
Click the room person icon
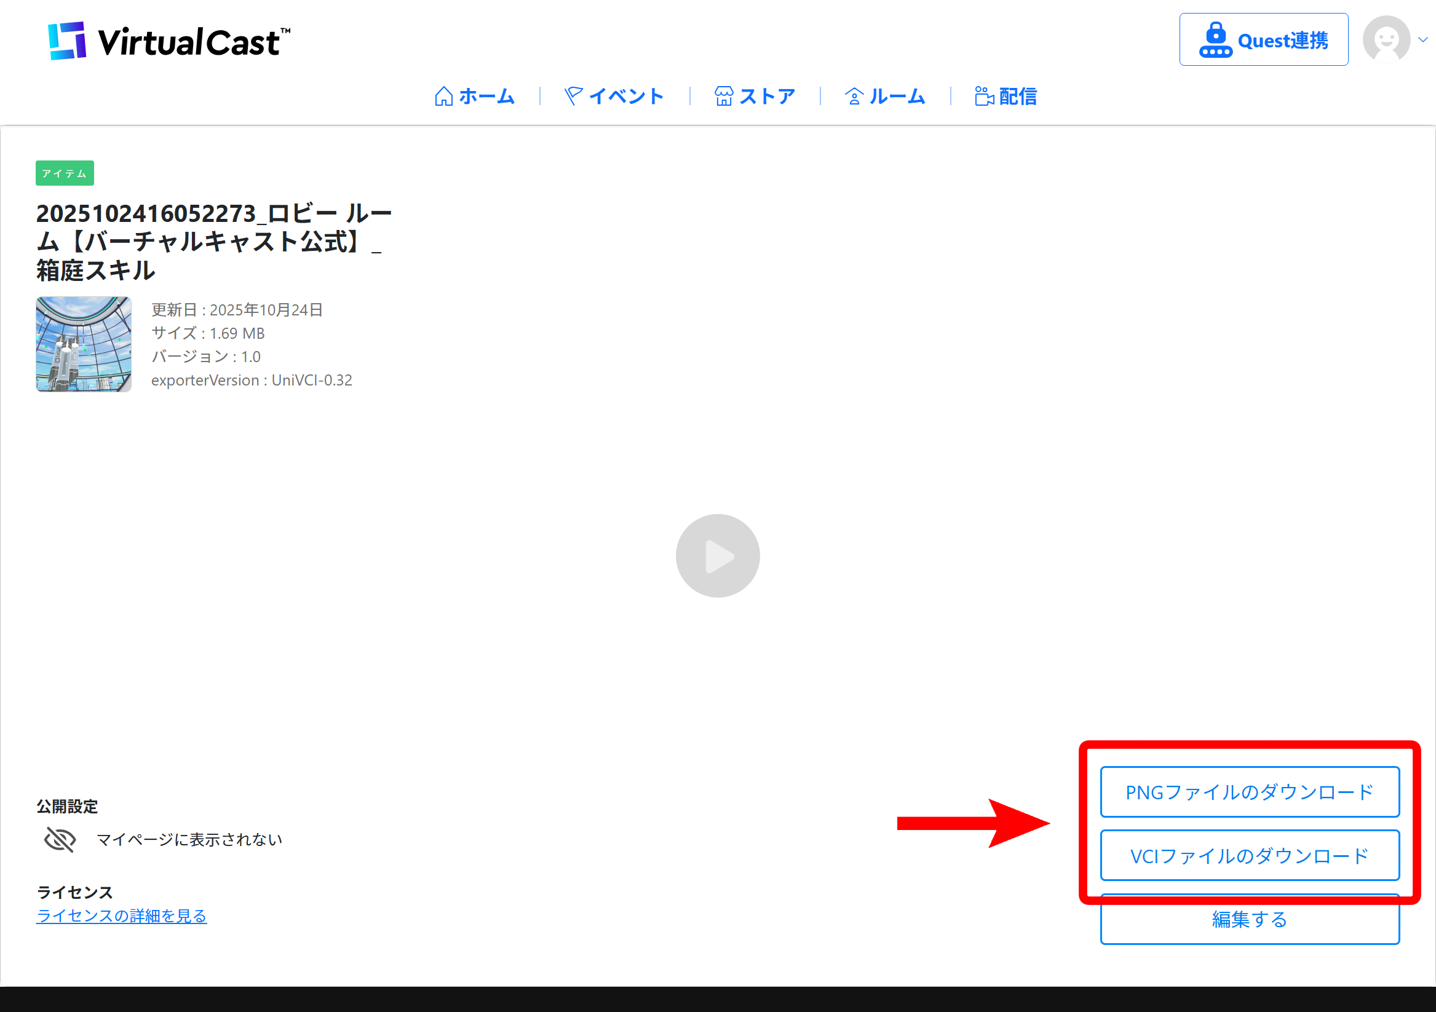(854, 97)
